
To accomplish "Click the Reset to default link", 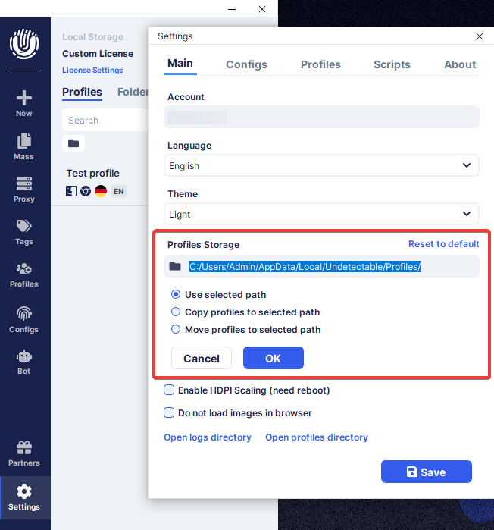I will pyautogui.click(x=444, y=244).
